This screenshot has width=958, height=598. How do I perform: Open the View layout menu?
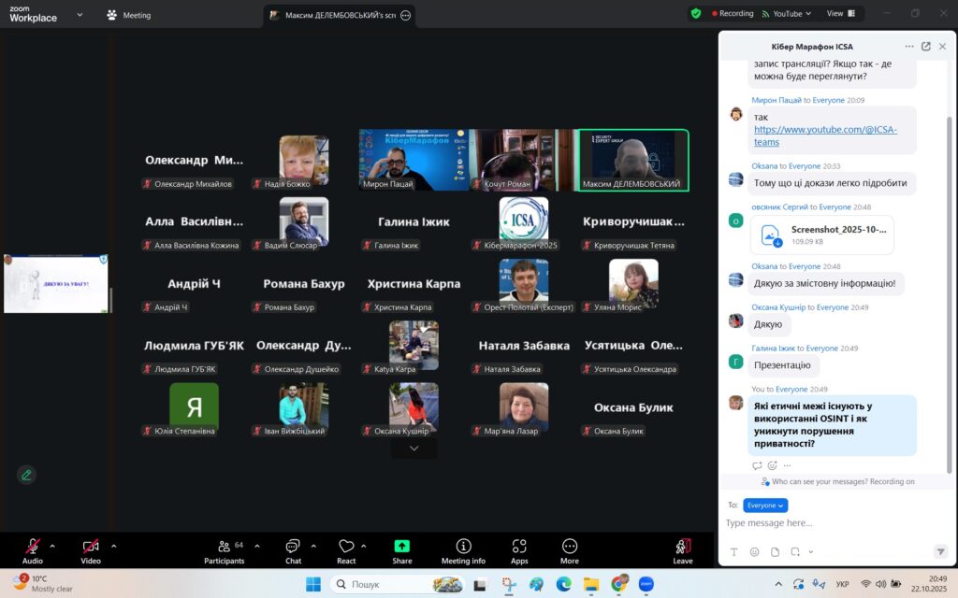coord(839,14)
